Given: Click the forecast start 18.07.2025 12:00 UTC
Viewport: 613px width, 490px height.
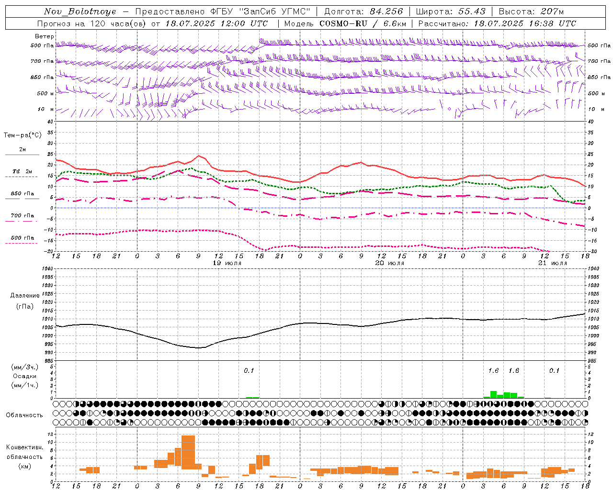Looking at the screenshot, I should (x=217, y=23).
